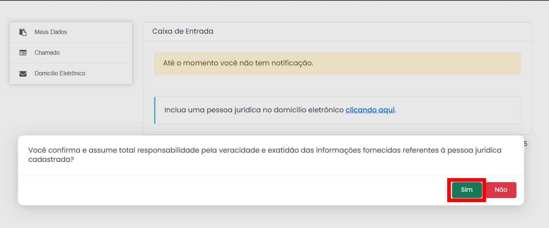Click the Meus Dados document icon
Image resolution: width=549 pixels, height=228 pixels.
point(23,32)
